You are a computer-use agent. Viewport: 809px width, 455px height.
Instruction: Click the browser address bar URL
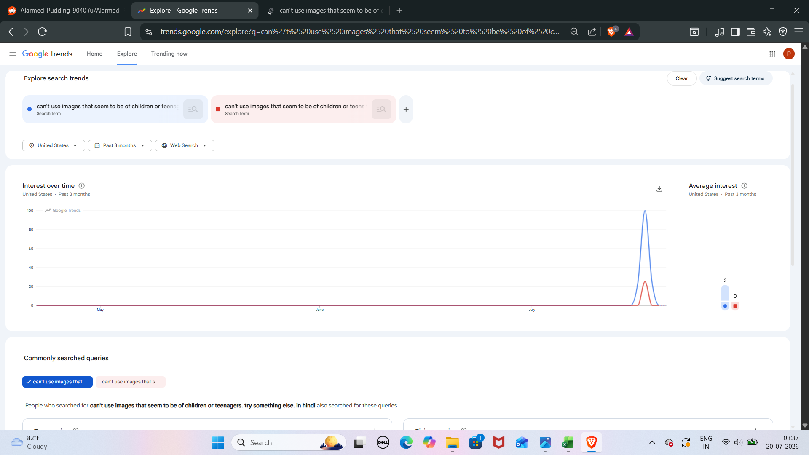click(359, 32)
